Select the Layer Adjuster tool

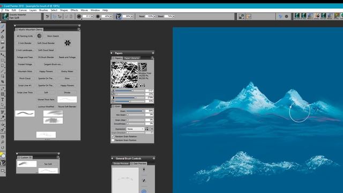point(2,55)
